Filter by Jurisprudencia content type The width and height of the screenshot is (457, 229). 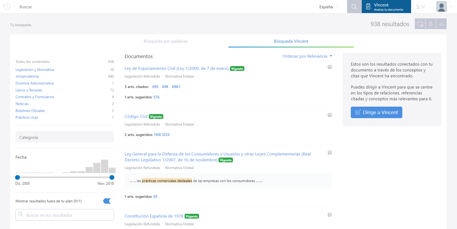coord(27,77)
